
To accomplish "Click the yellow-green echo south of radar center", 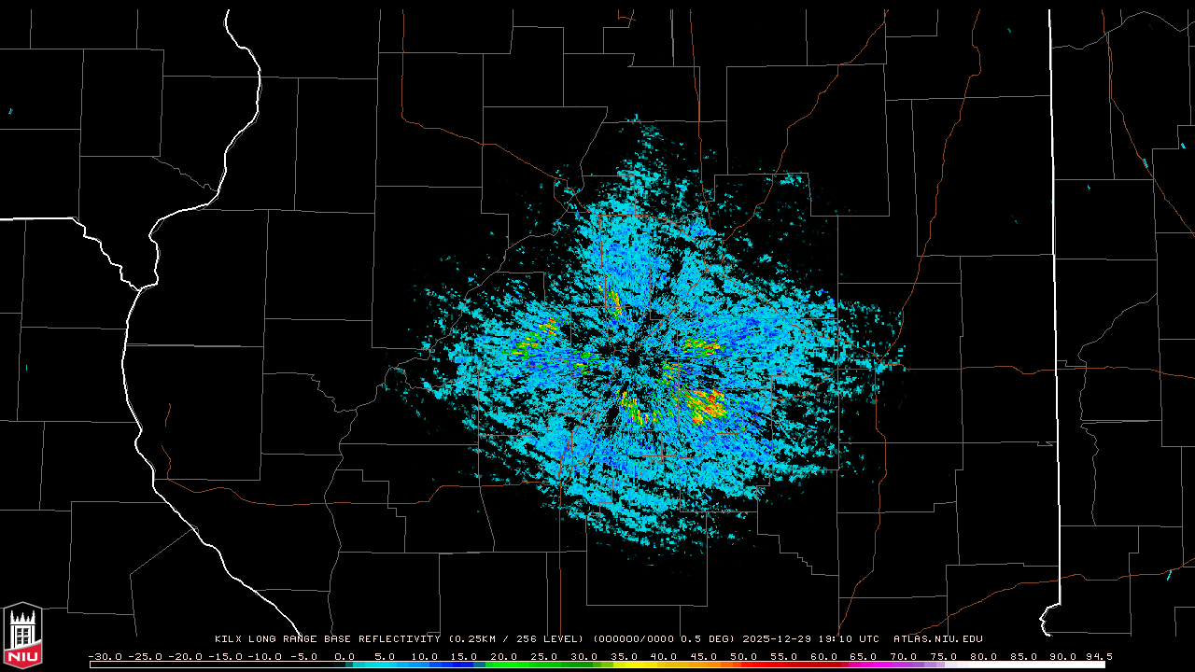I will 637,413.
